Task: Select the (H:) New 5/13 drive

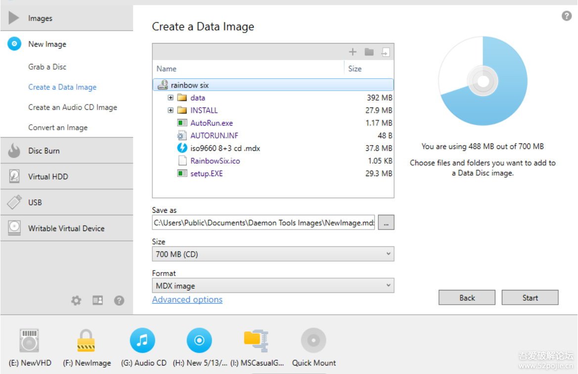Action: (x=199, y=348)
